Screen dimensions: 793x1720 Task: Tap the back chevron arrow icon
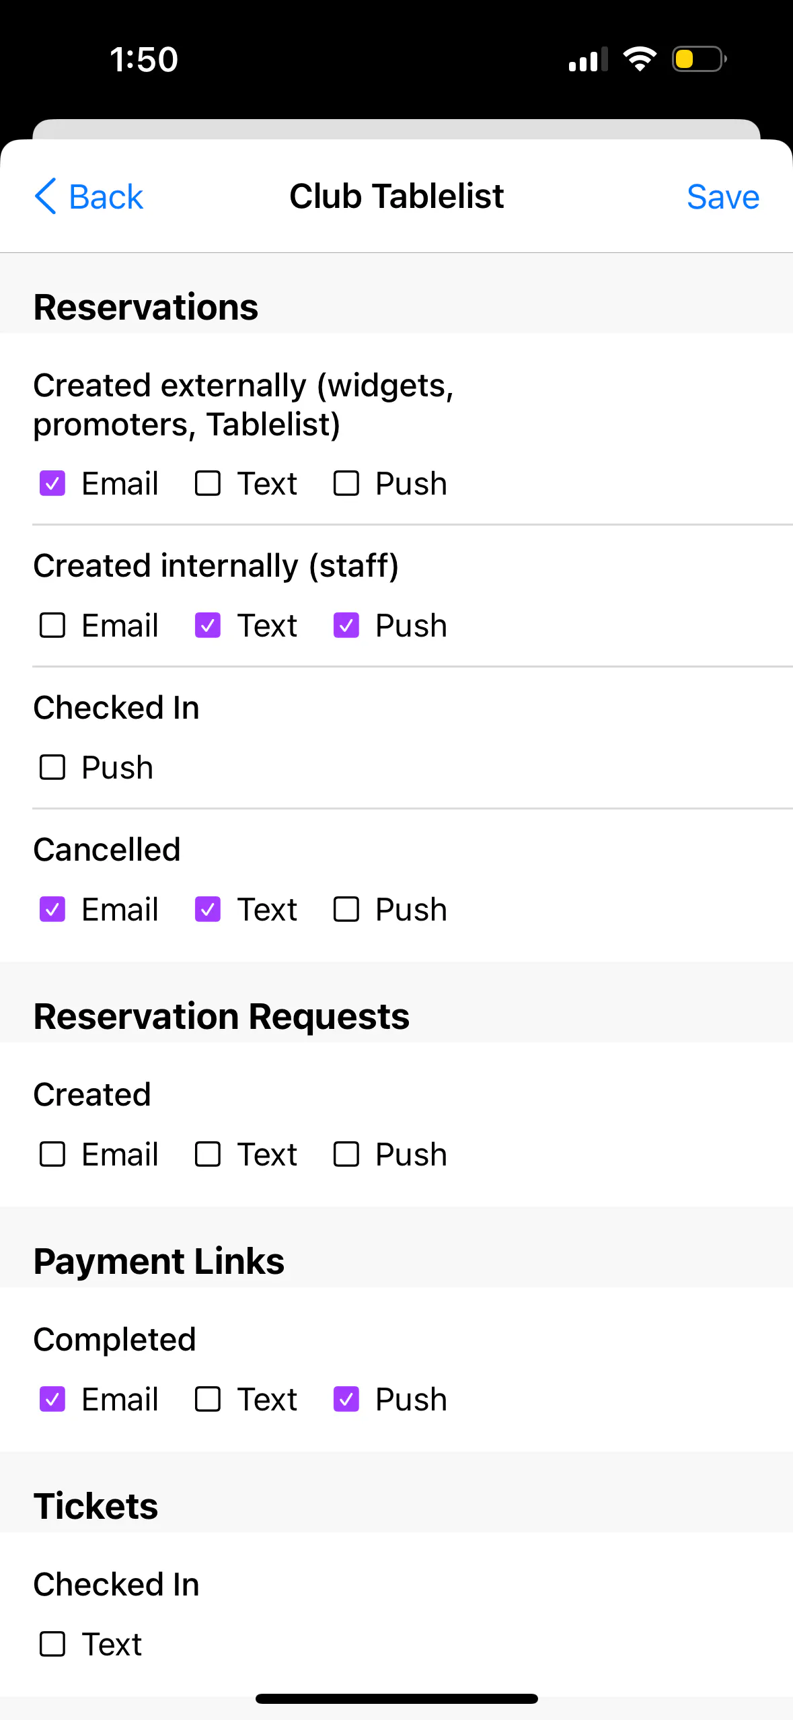click(46, 196)
